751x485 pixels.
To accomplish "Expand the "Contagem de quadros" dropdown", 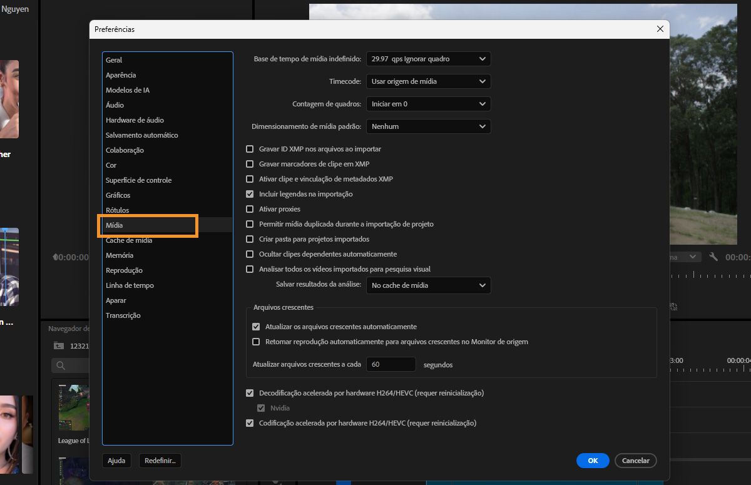I will pyautogui.click(x=428, y=103).
